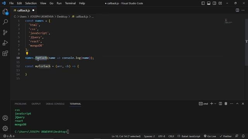Click 'mongoDB' string on line 7

[x=36, y=46]
